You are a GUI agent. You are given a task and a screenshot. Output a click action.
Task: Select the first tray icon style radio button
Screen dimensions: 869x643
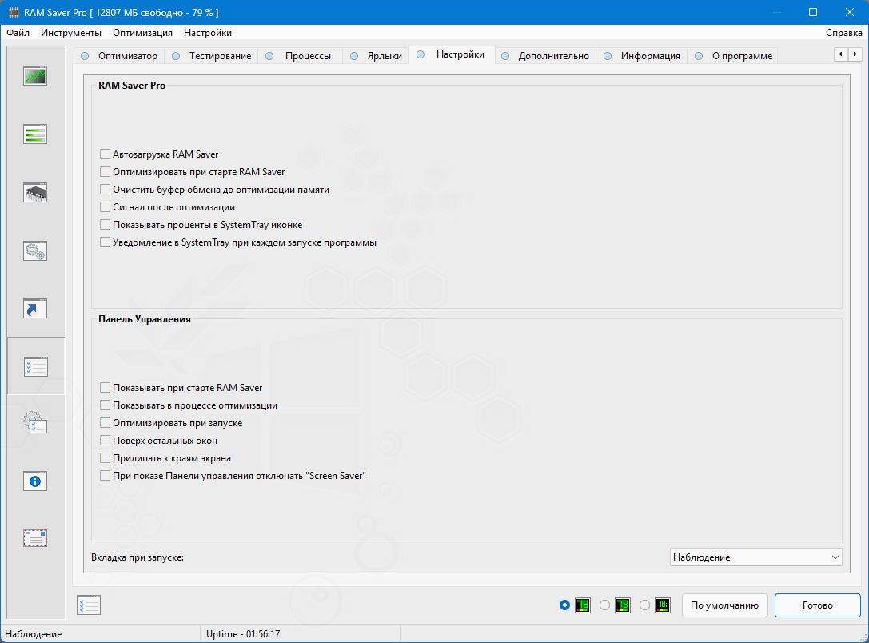564,605
